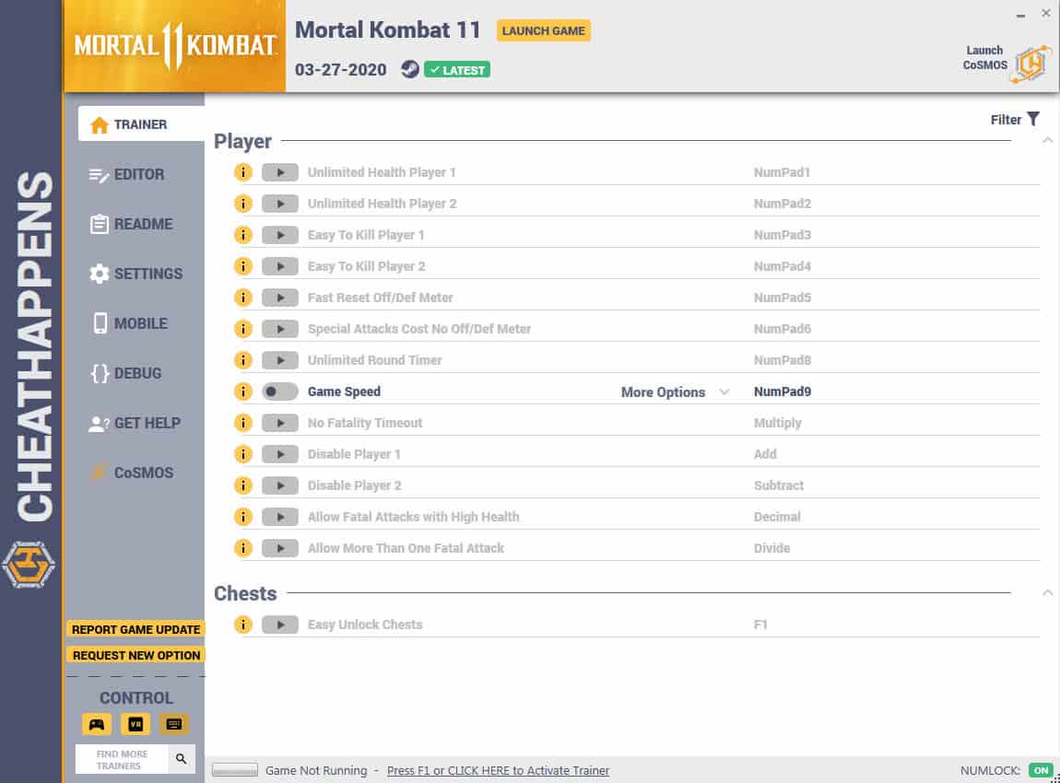
Task: Click the Steam platform icon next to the date
Action: click(409, 69)
